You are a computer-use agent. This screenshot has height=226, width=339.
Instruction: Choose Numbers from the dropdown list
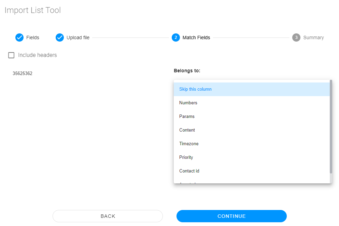point(188,103)
